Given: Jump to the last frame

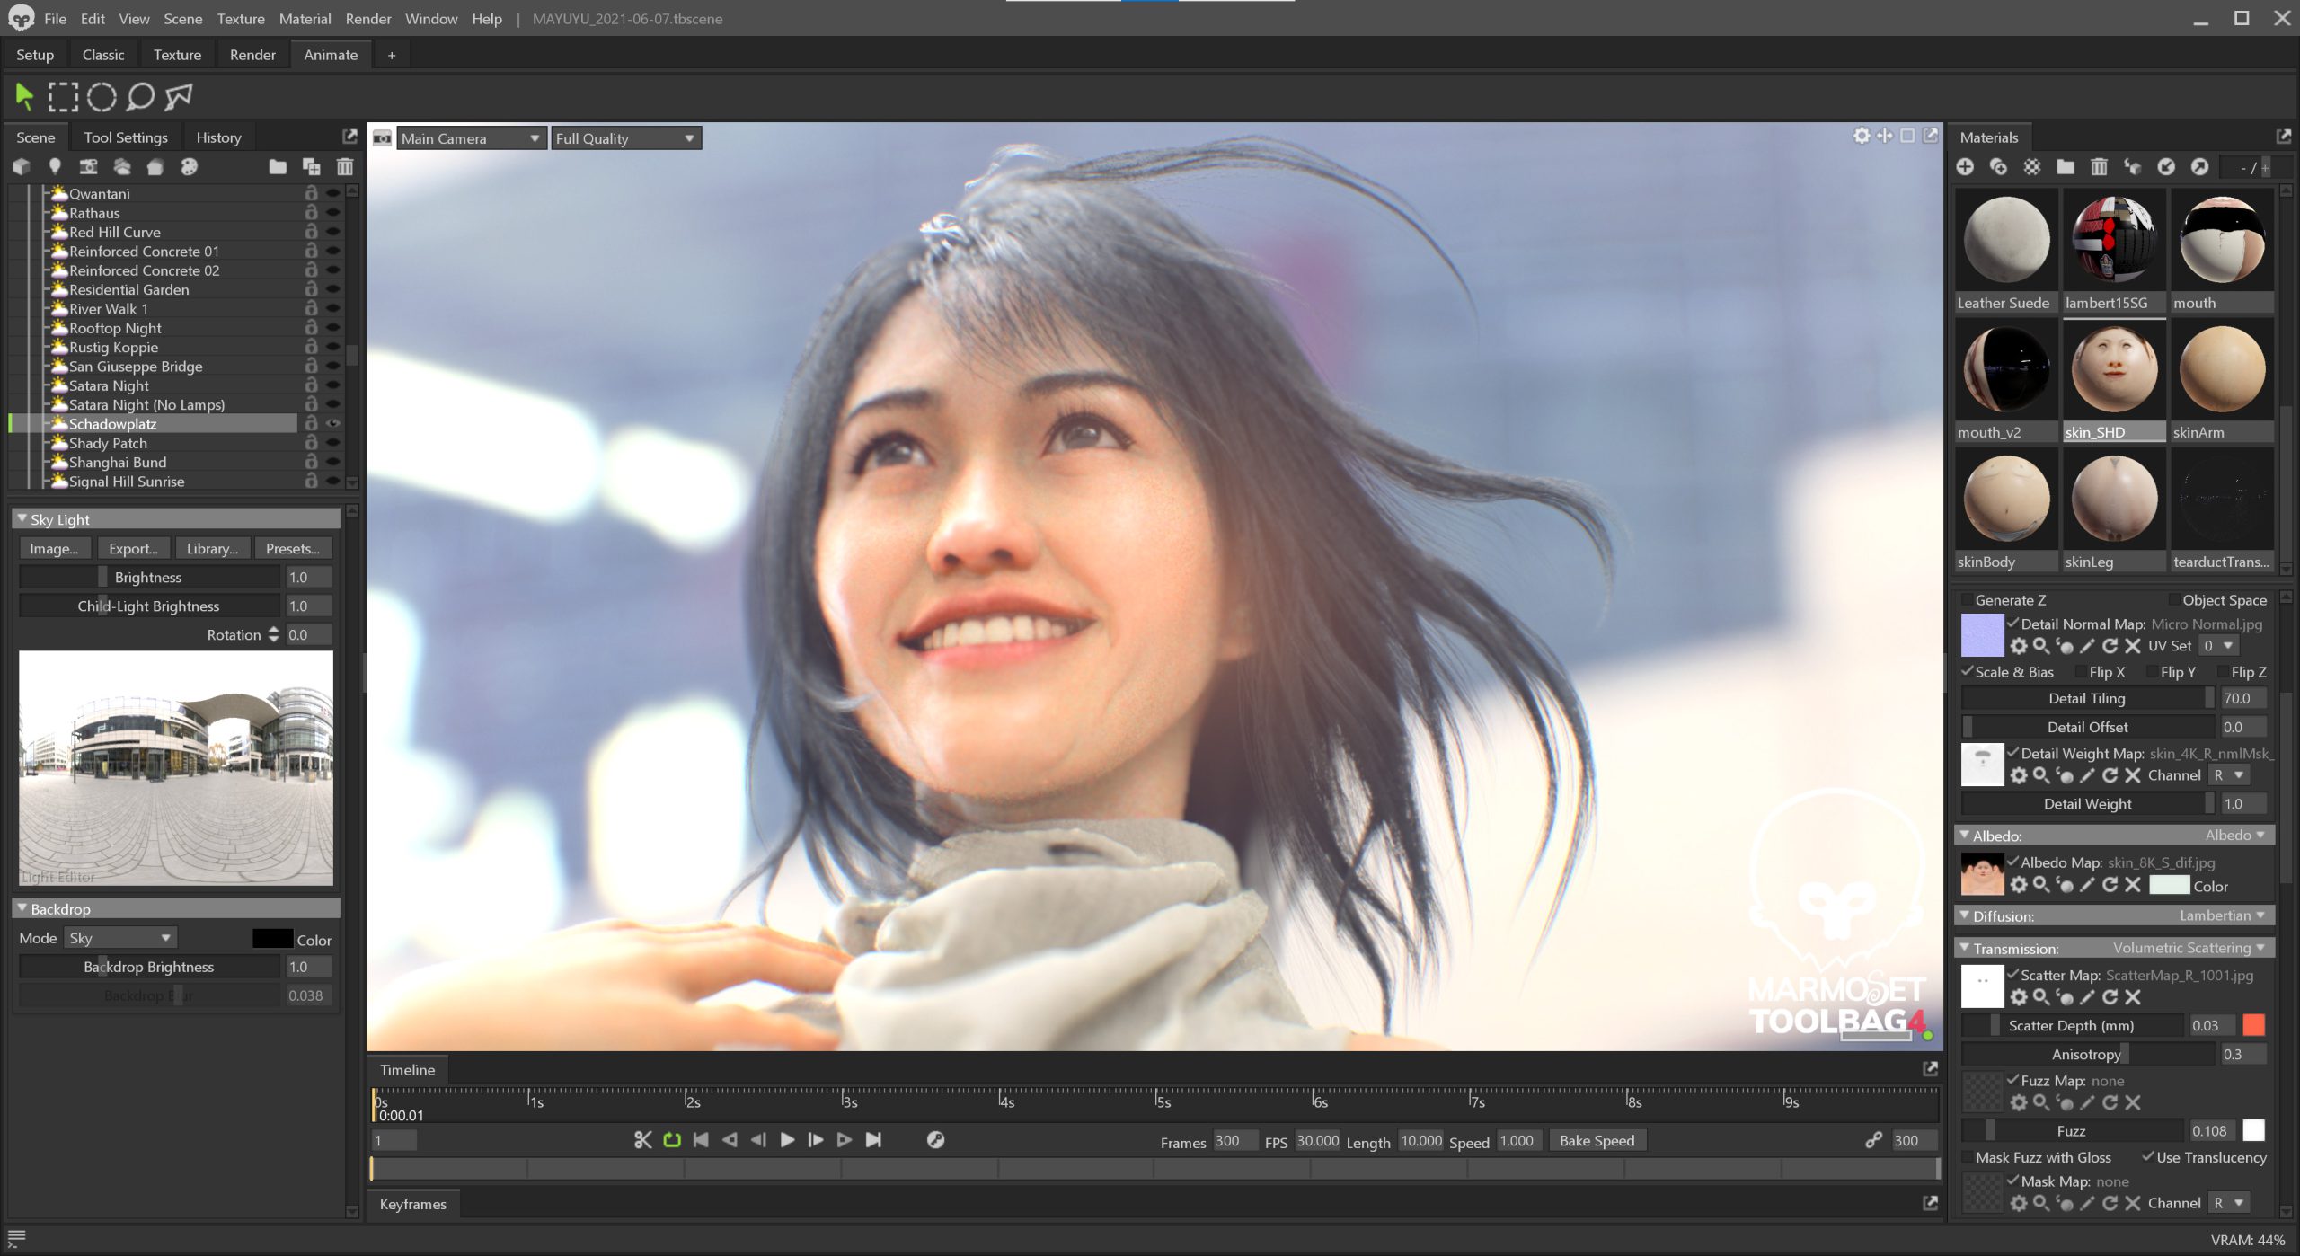Looking at the screenshot, I should 873,1140.
